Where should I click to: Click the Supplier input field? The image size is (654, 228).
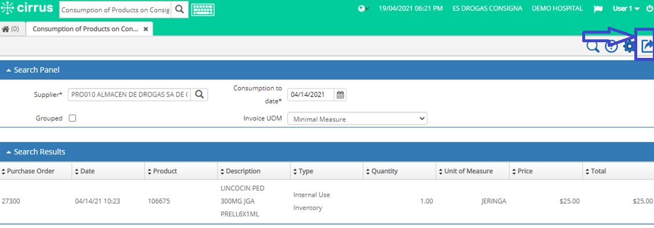pos(129,95)
